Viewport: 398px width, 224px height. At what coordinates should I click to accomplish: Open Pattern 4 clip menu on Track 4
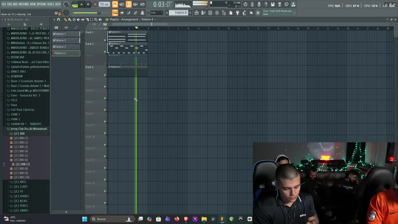point(109,67)
